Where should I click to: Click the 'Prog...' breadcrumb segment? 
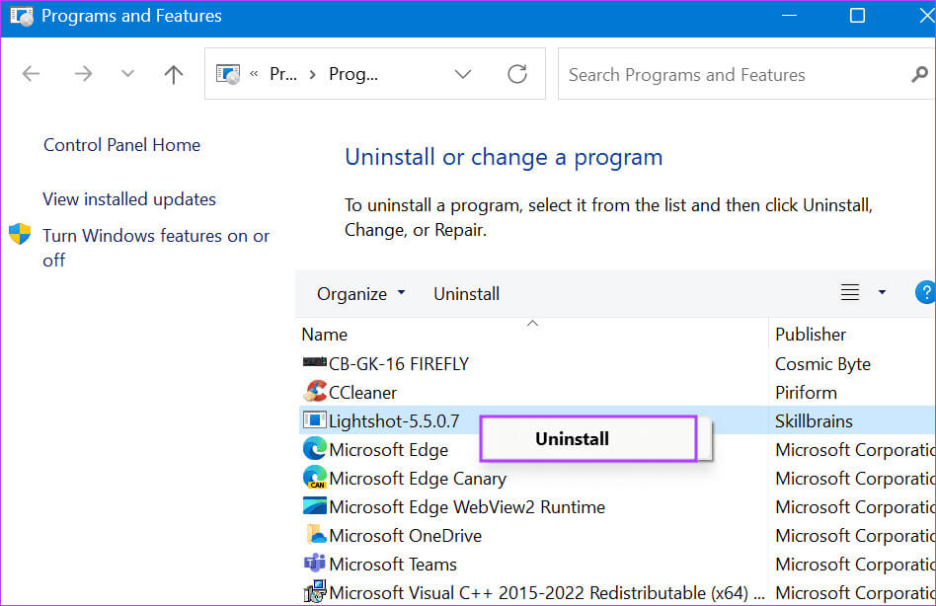point(353,74)
